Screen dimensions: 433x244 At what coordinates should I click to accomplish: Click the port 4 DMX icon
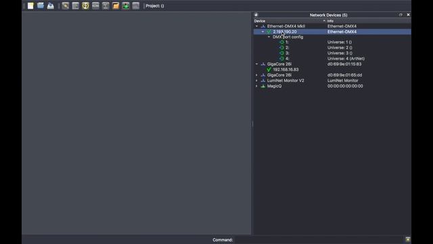281,59
